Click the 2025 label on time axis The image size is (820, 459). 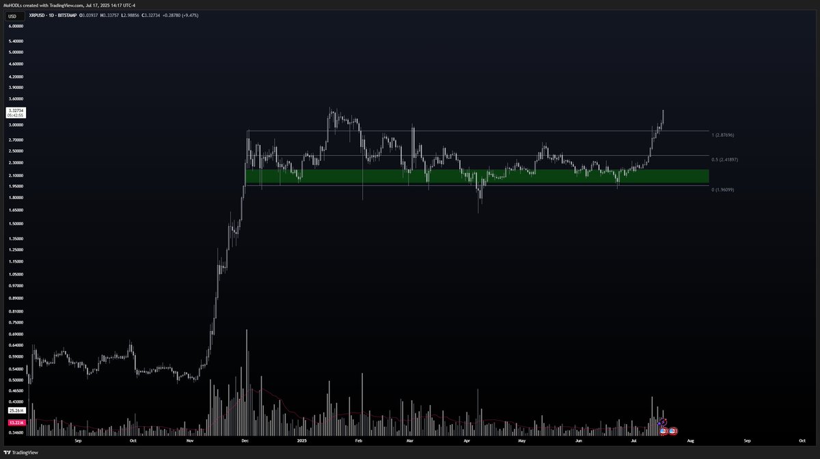pyautogui.click(x=301, y=441)
